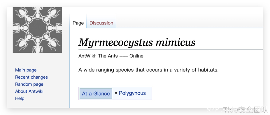Visit the About Antwiki link
The image size is (270, 115).
tap(29, 91)
